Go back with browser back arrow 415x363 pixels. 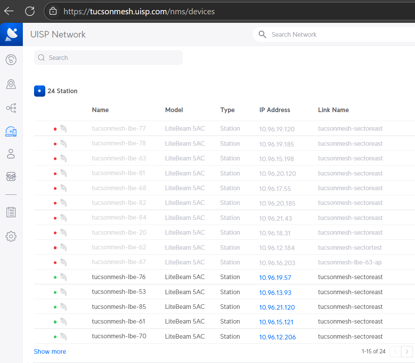[9, 11]
